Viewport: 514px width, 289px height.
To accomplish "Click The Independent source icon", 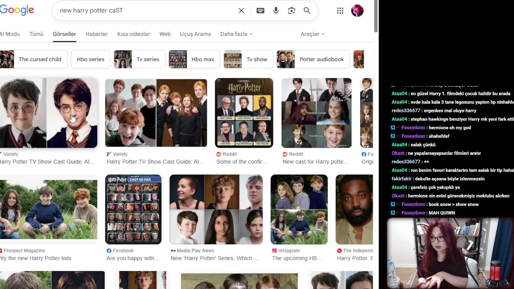I will tap(339, 250).
